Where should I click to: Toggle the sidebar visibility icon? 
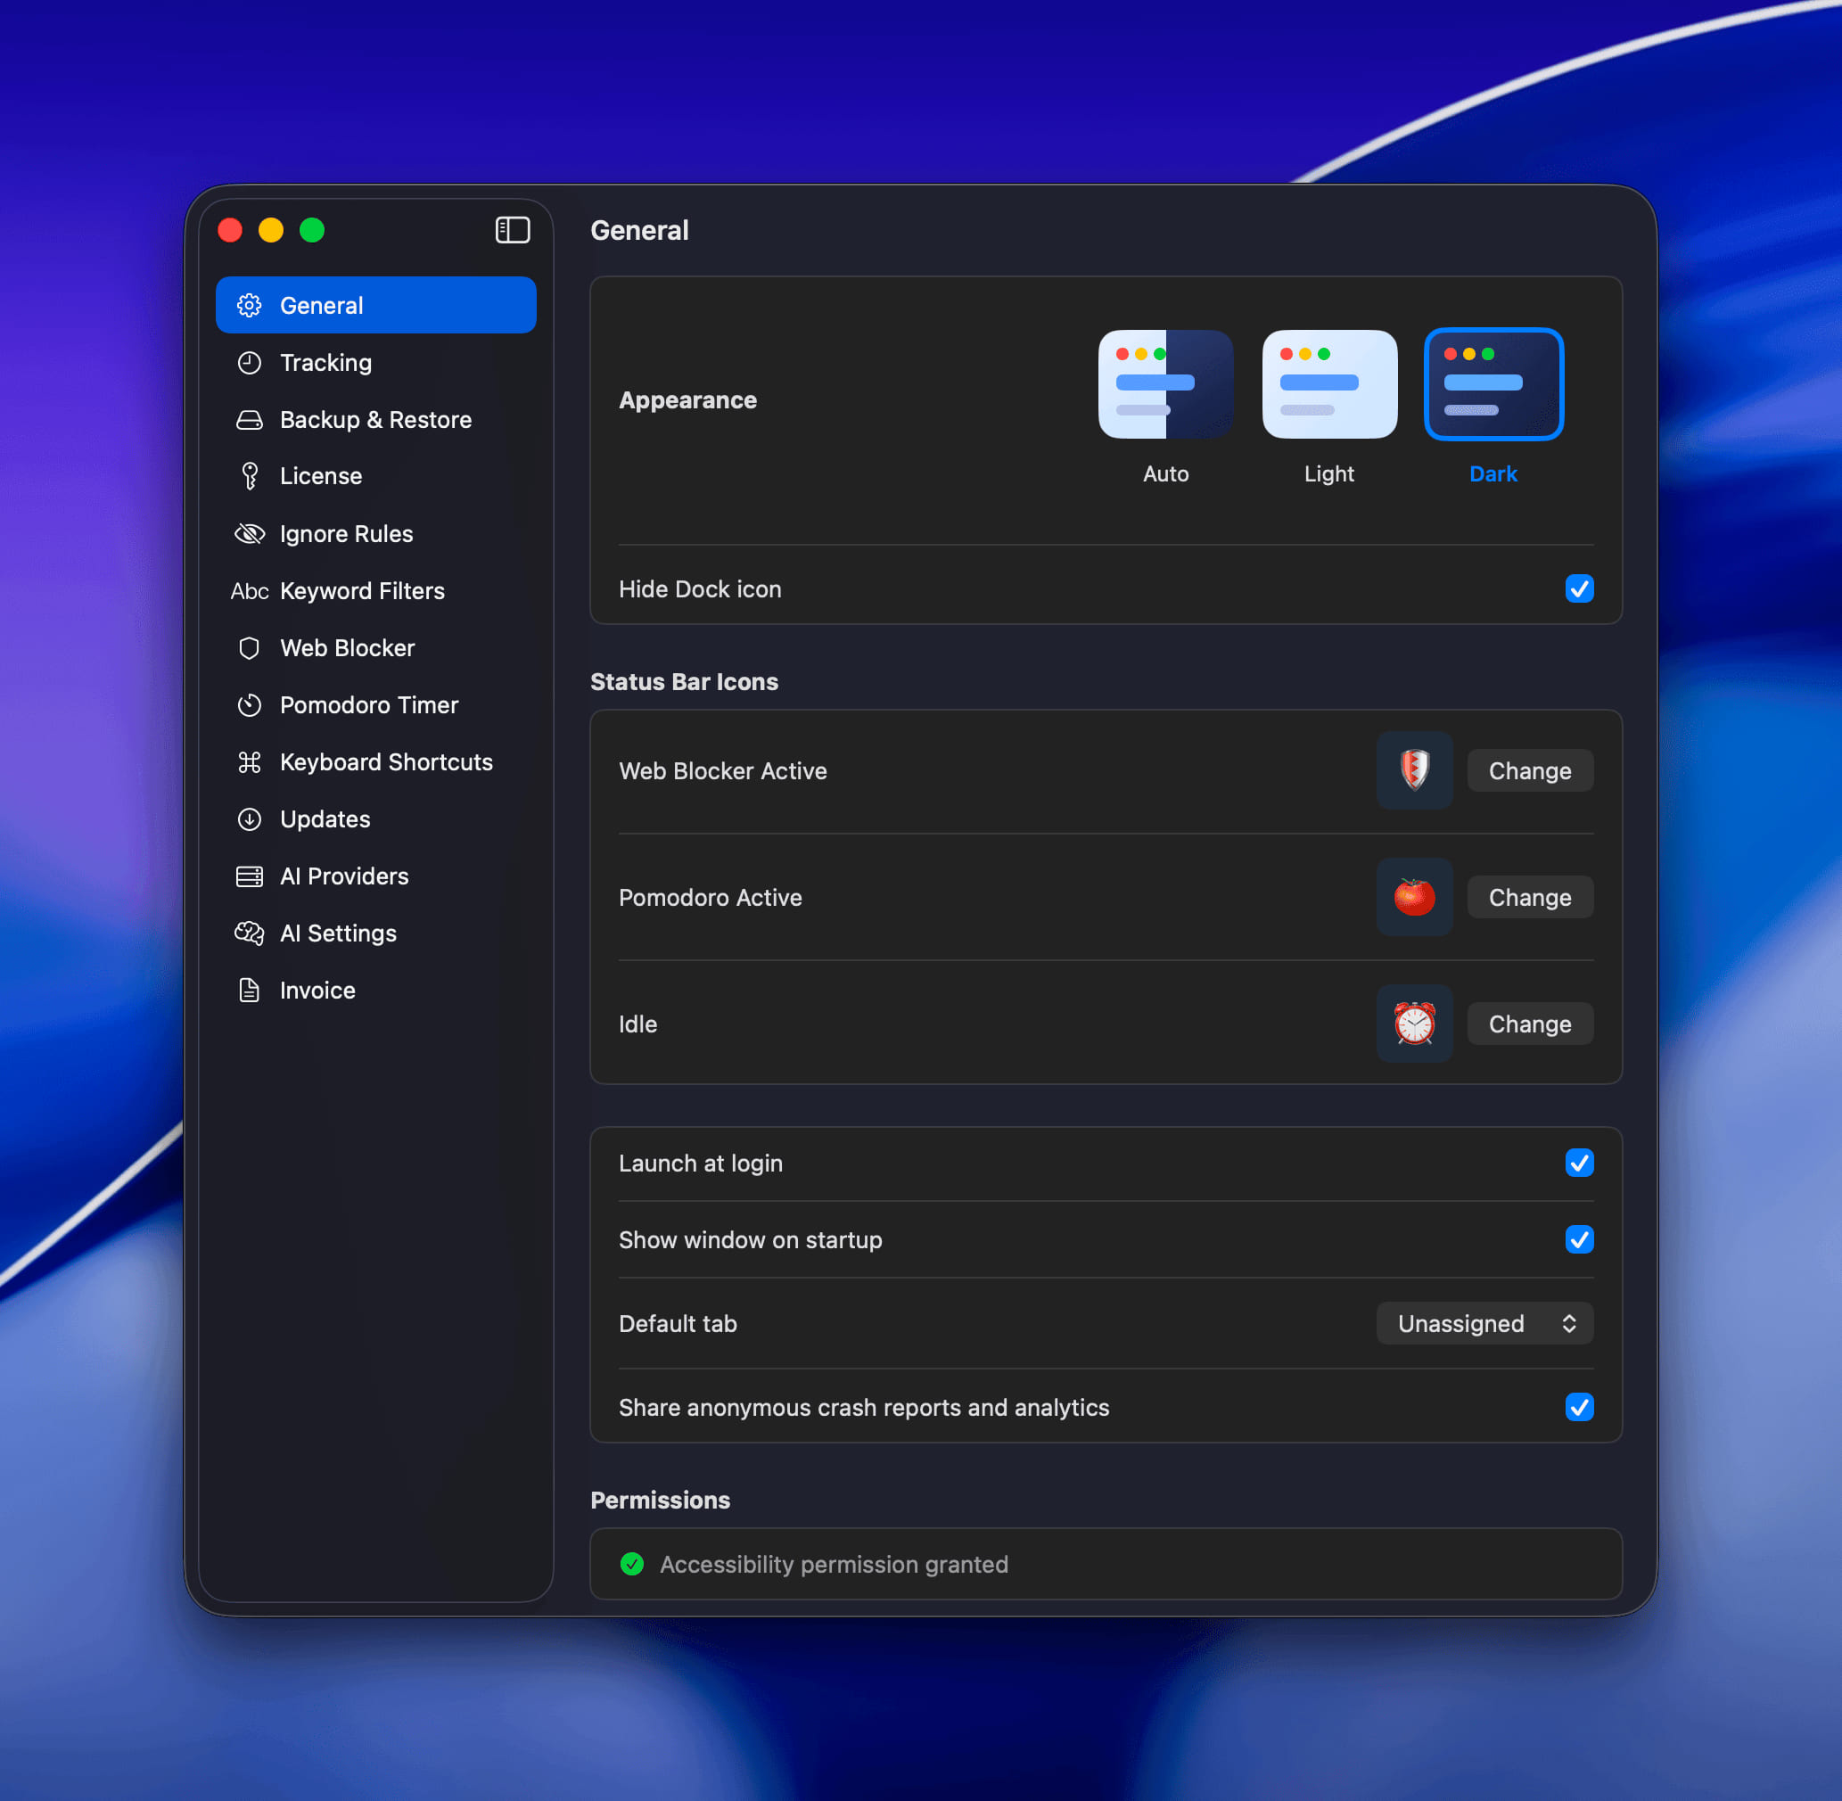point(512,230)
